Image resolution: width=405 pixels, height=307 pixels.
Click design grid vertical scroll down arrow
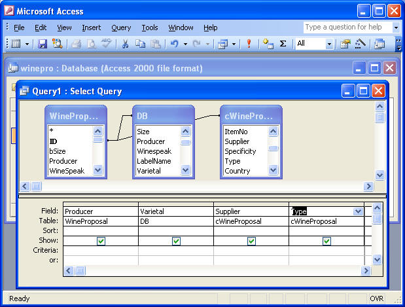(x=377, y=259)
